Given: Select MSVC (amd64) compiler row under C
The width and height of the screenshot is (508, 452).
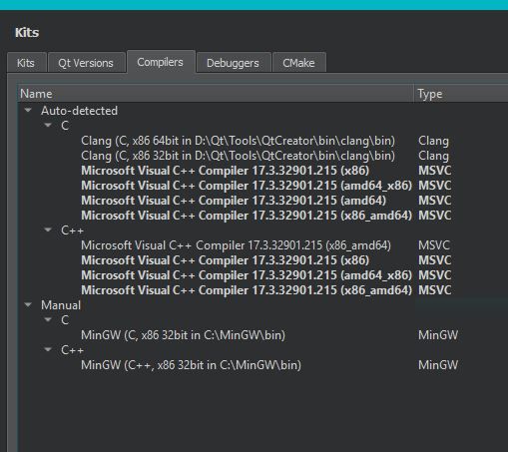Looking at the screenshot, I should 234,201.
